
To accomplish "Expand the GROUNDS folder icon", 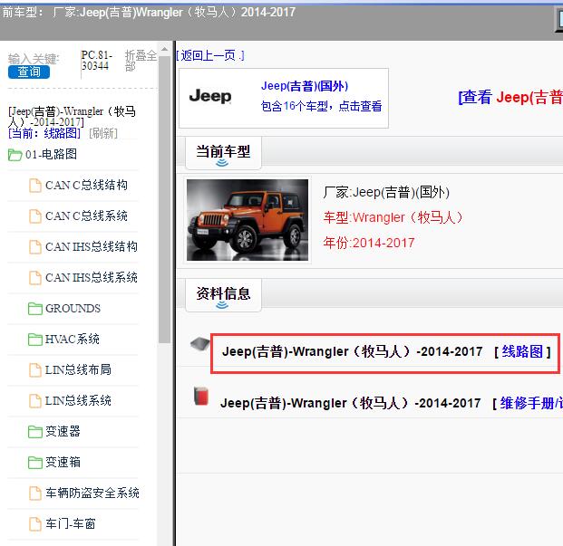I will [x=34, y=309].
